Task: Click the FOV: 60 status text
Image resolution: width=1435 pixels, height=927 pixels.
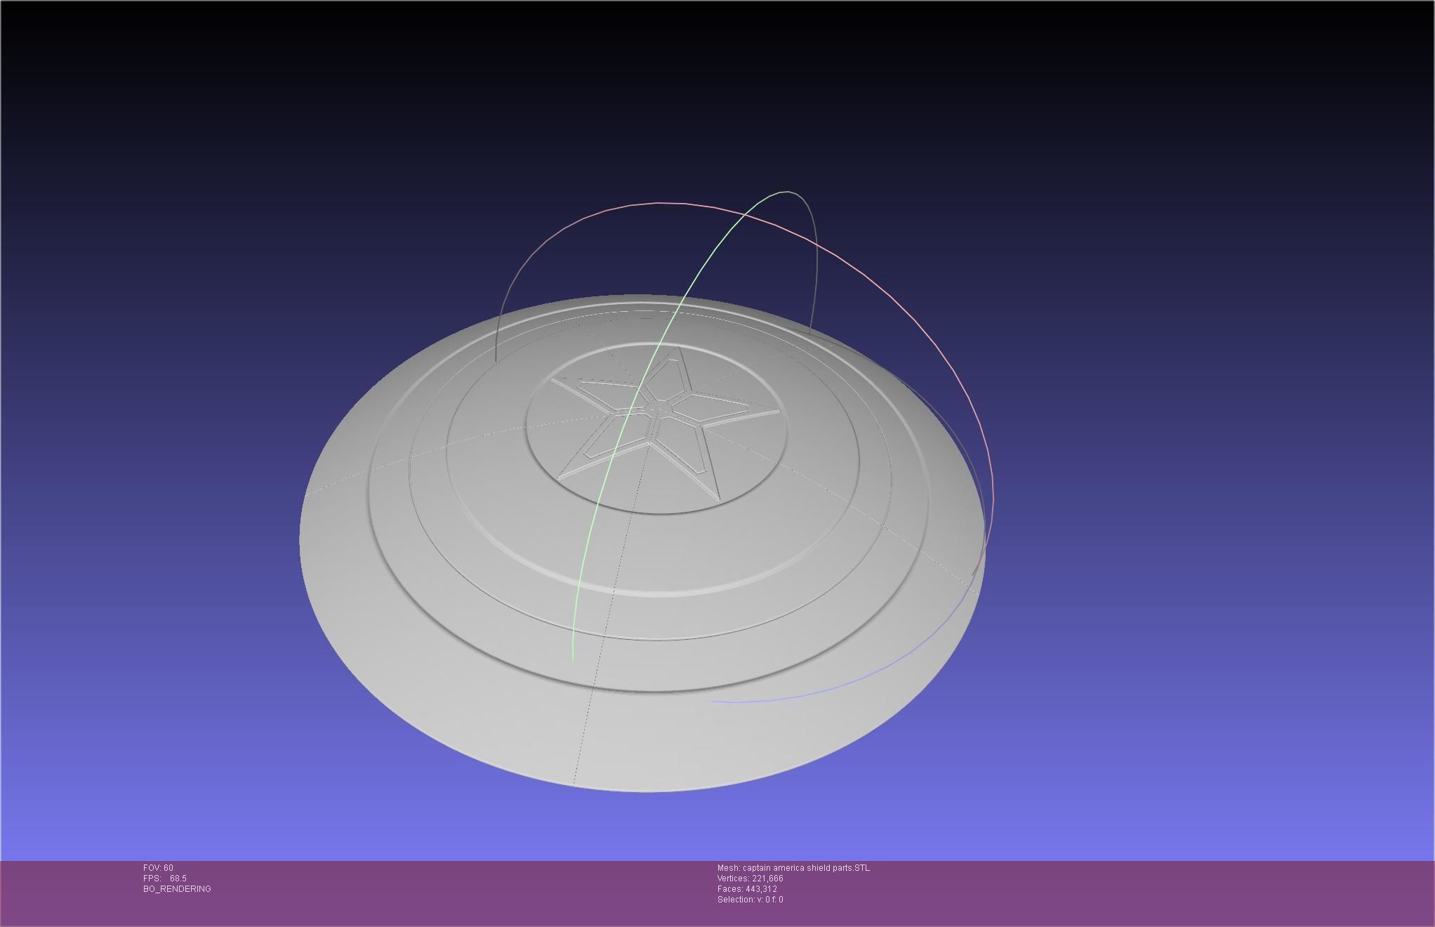Action: (x=158, y=868)
